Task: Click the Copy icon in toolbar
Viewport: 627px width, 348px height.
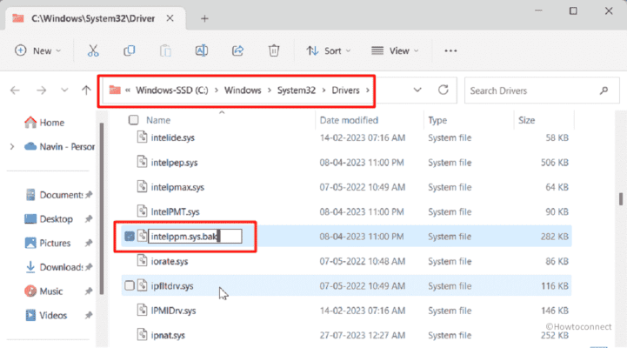Action: coord(130,50)
